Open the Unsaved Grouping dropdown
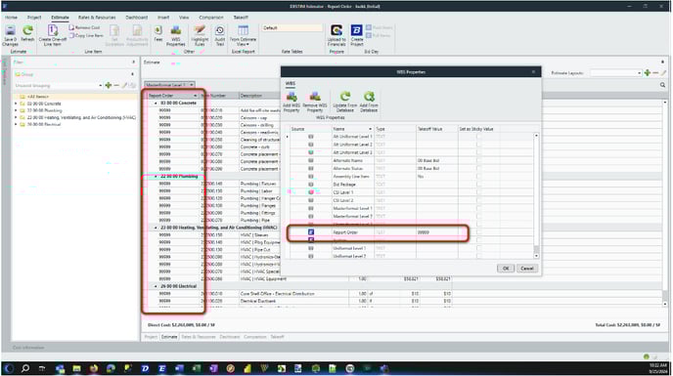Image resolution: width=673 pixels, height=376 pixels. click(x=101, y=85)
